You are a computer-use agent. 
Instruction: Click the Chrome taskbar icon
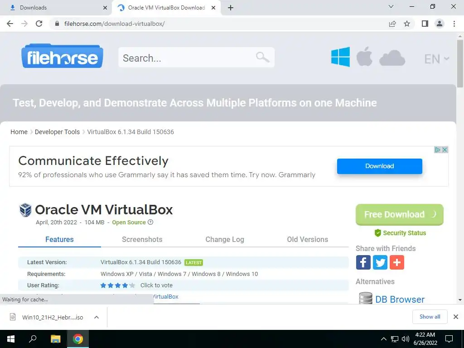[78, 339]
